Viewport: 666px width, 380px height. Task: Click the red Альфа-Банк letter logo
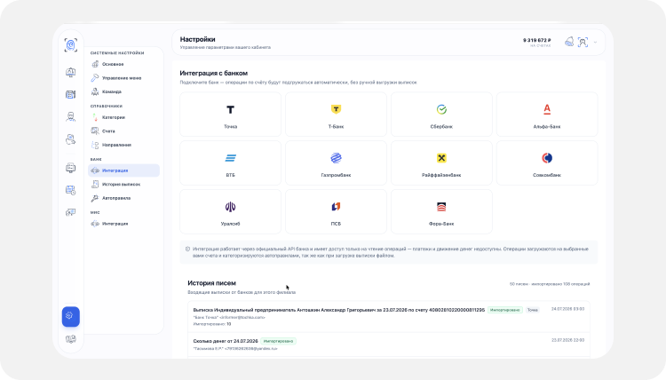pos(547,109)
